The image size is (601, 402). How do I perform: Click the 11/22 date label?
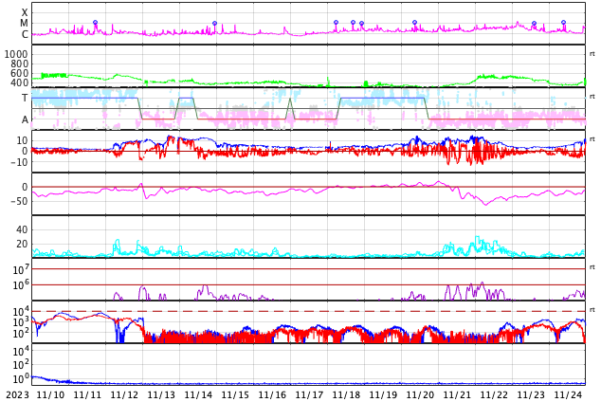[494, 394]
